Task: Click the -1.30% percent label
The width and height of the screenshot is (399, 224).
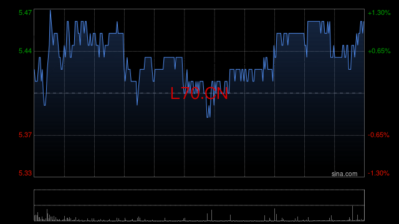Action: (x=378, y=173)
